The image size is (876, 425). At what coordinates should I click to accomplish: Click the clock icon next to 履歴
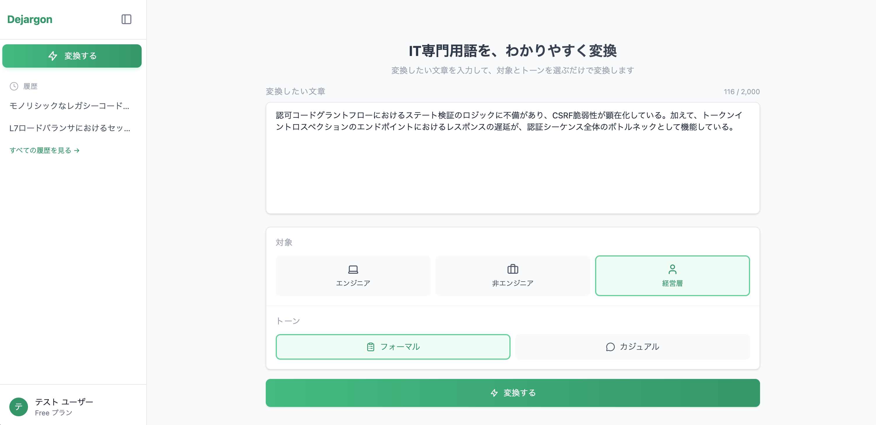click(13, 86)
